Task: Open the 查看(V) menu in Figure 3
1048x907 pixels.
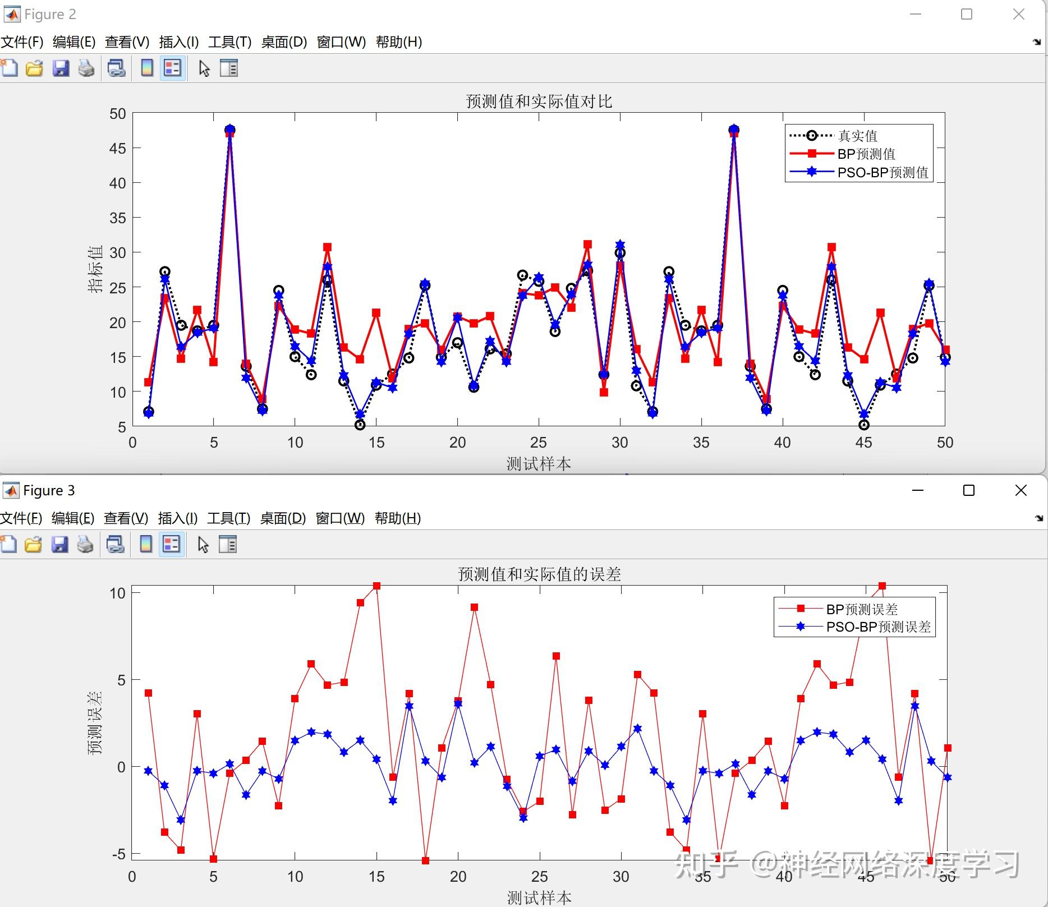Action: click(x=126, y=518)
